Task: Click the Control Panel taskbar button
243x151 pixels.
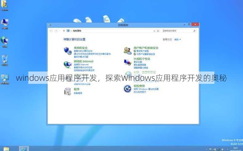Action: [24, 149]
